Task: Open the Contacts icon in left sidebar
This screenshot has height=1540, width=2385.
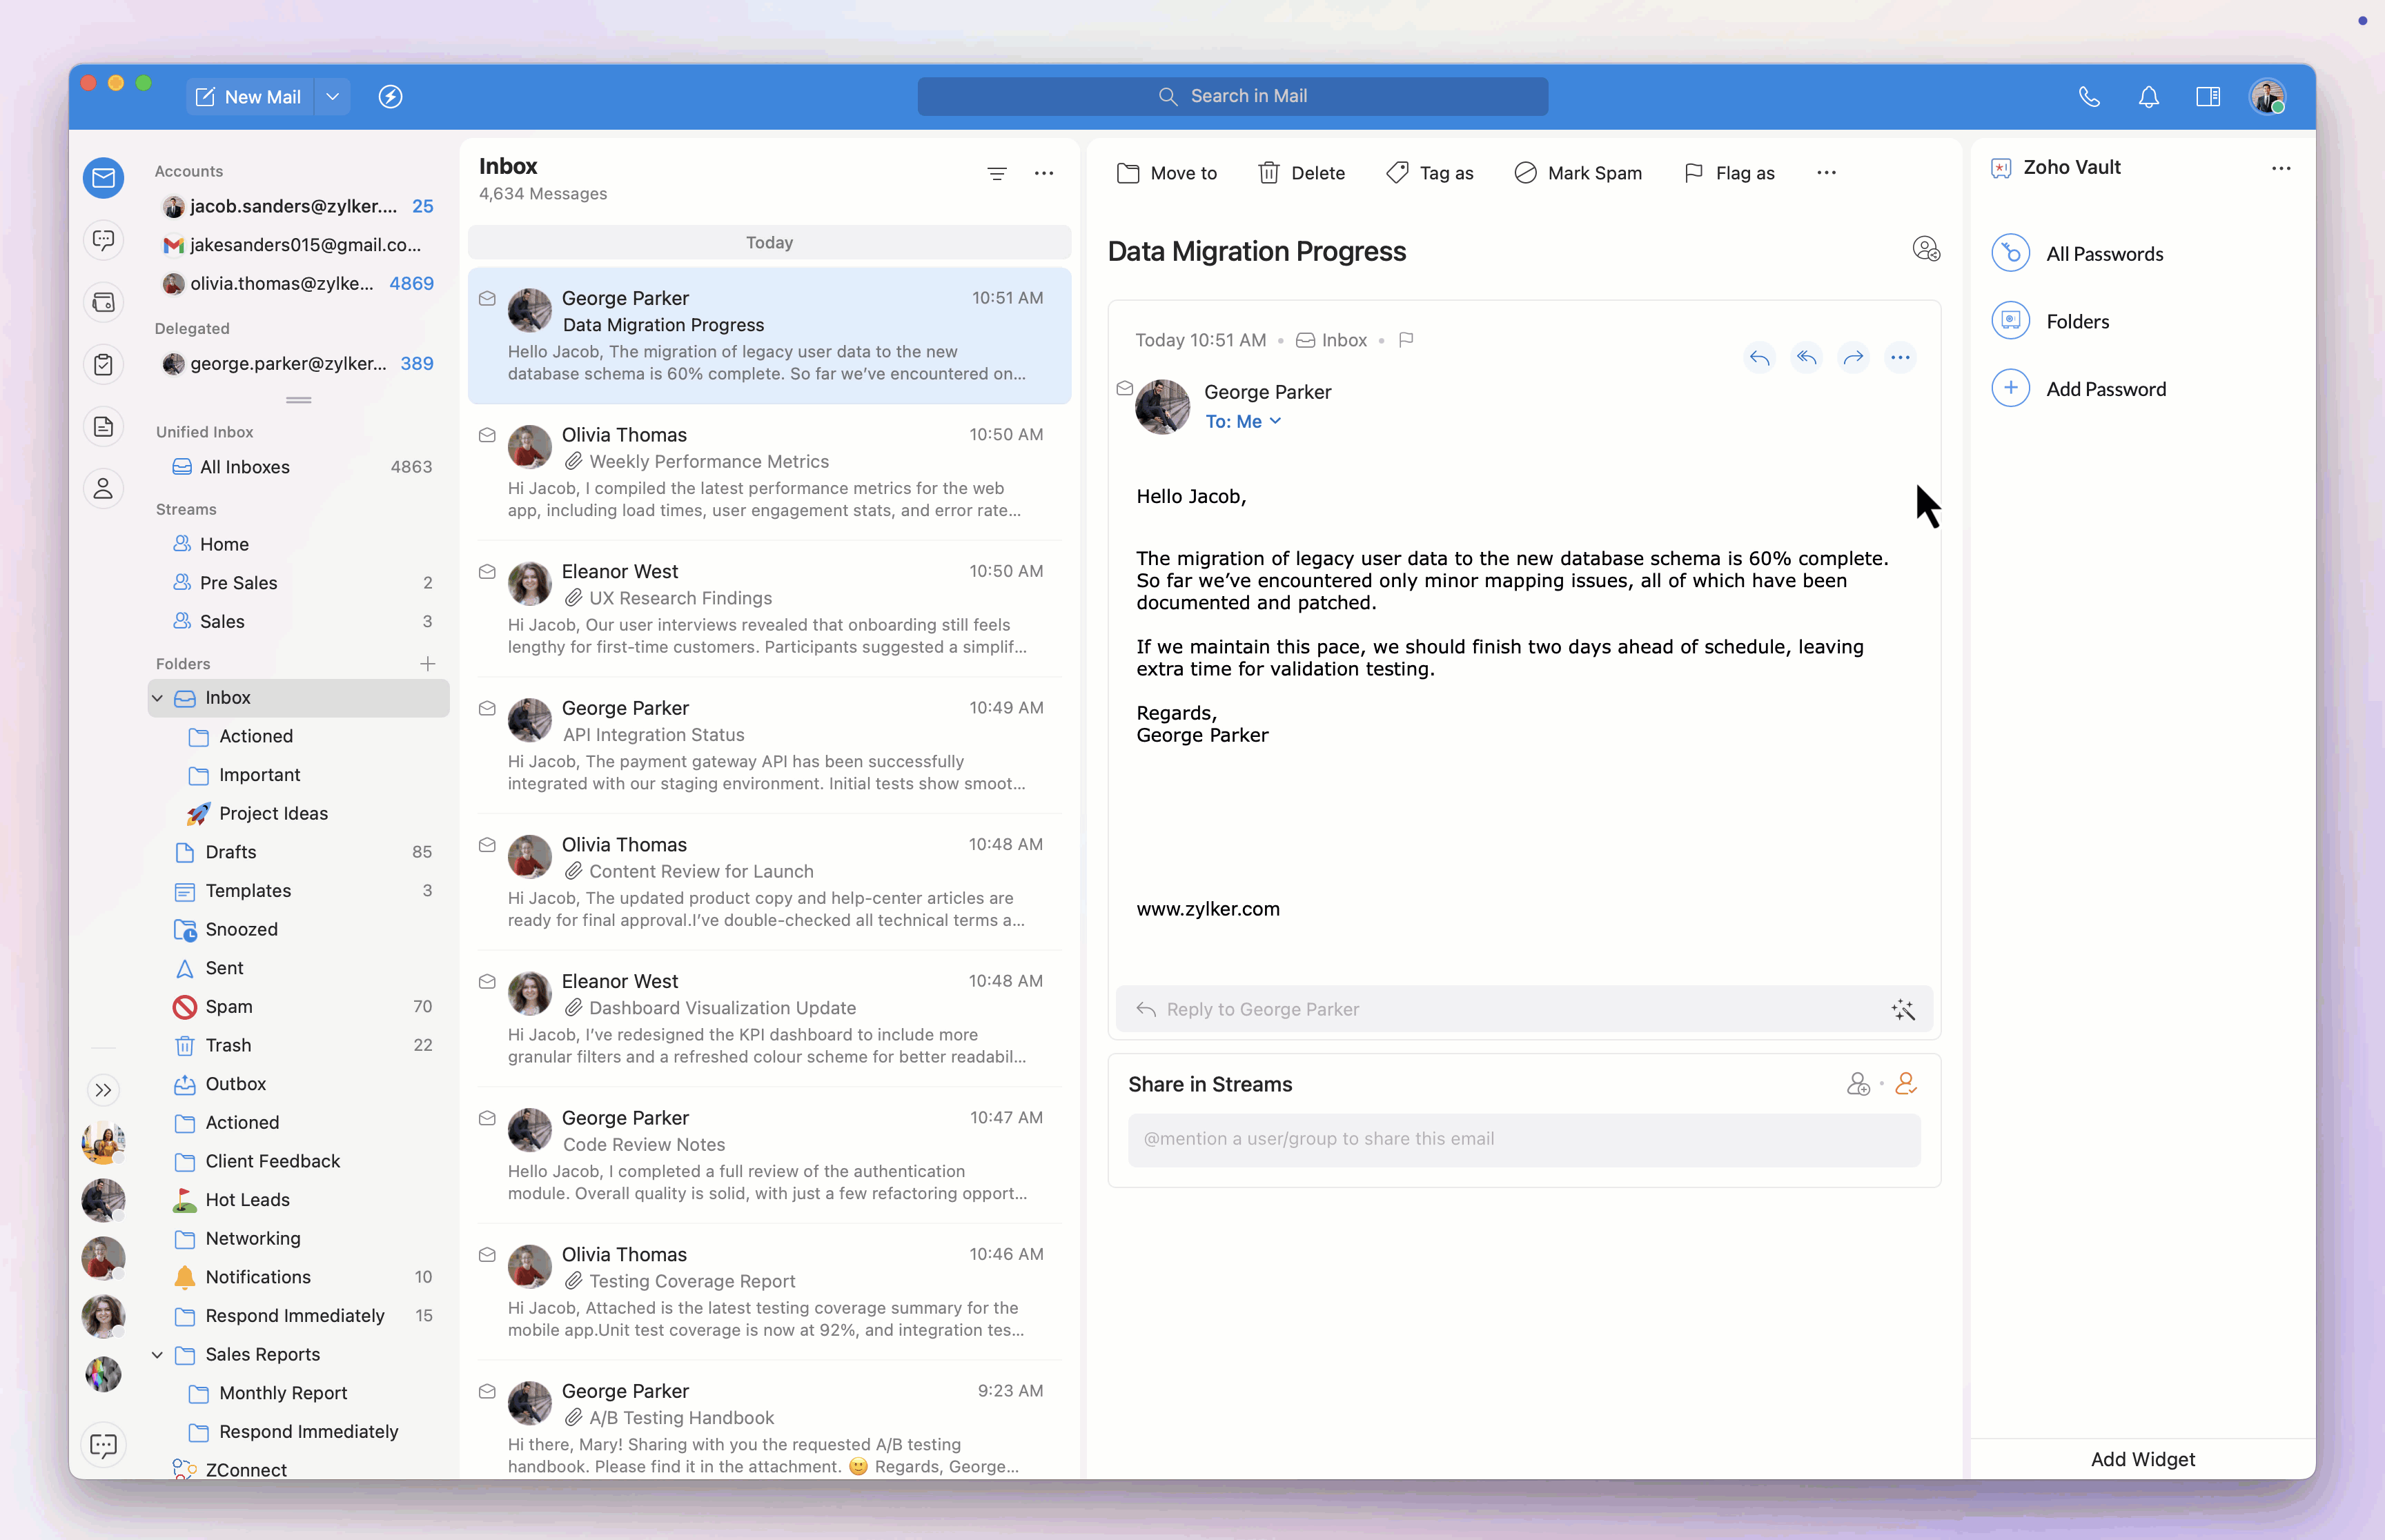Action: point(104,489)
